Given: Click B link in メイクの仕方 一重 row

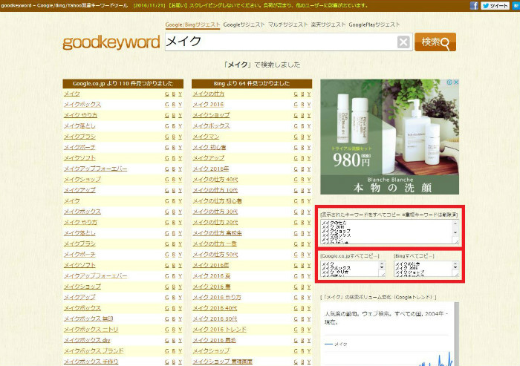Looking at the screenshot, I should [302, 244].
